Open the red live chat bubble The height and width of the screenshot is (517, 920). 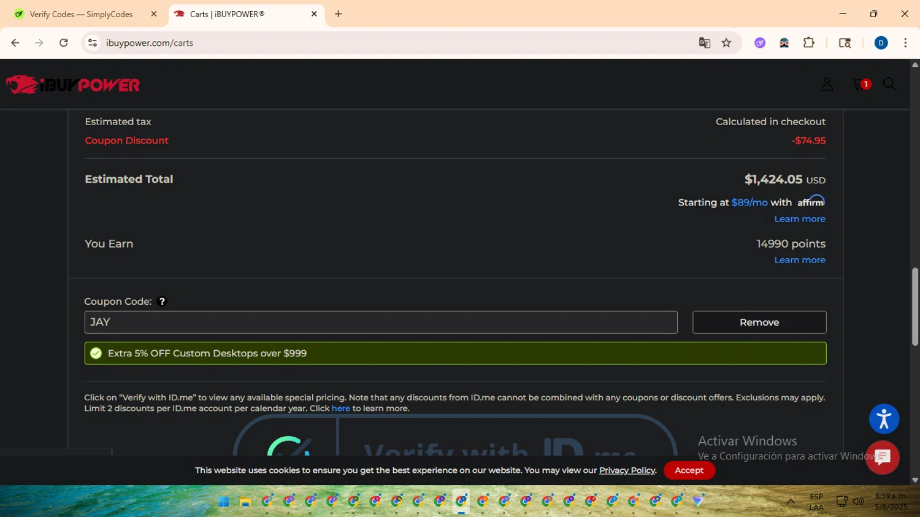(x=883, y=457)
